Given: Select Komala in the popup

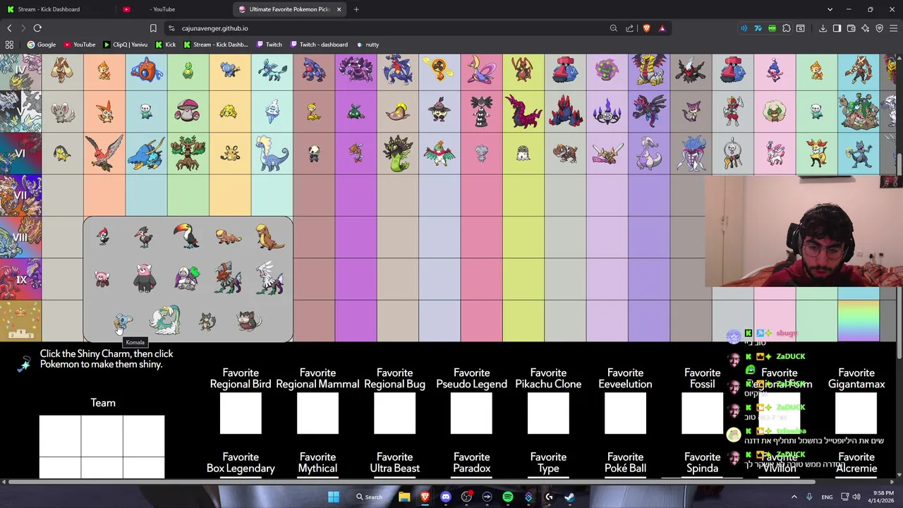Looking at the screenshot, I should [123, 322].
